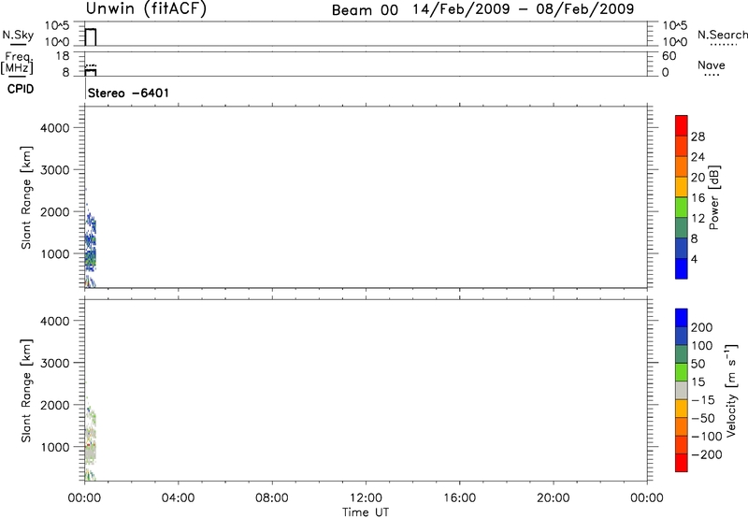748x518 pixels.
Task: Click the blue top segment of Velocity colorbar
Action: click(682, 318)
